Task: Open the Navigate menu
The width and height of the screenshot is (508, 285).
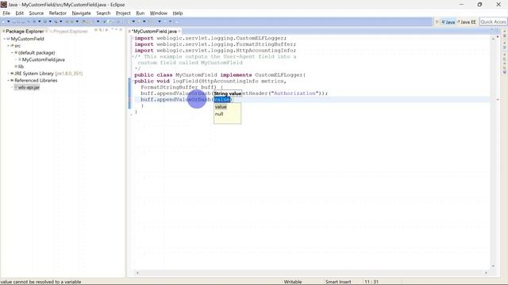Action: pos(81,13)
